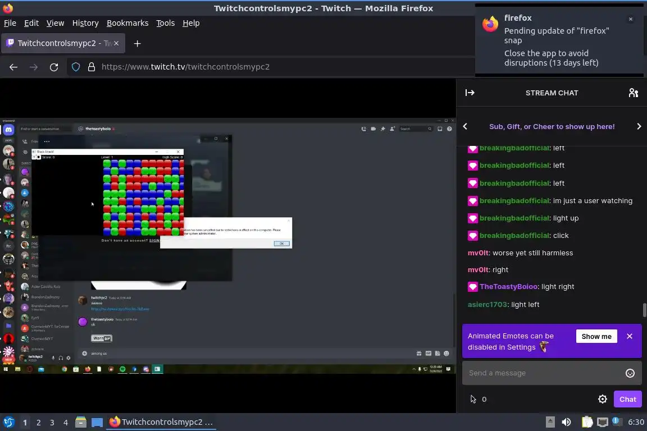The height and width of the screenshot is (431, 647).
Task: Click the Show me button
Action: pos(596,337)
